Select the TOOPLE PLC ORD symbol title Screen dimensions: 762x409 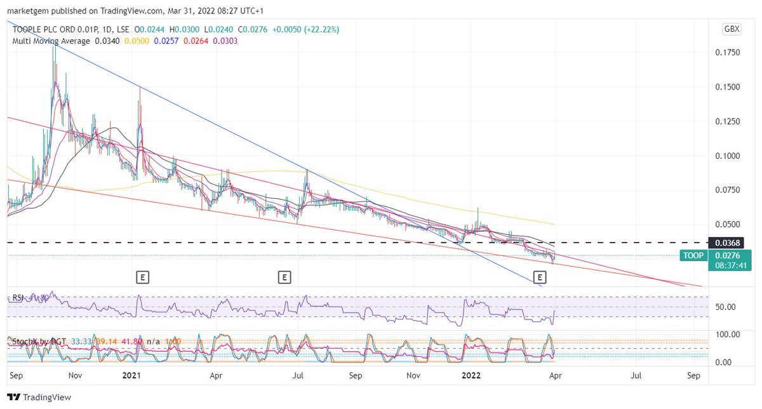(51, 29)
